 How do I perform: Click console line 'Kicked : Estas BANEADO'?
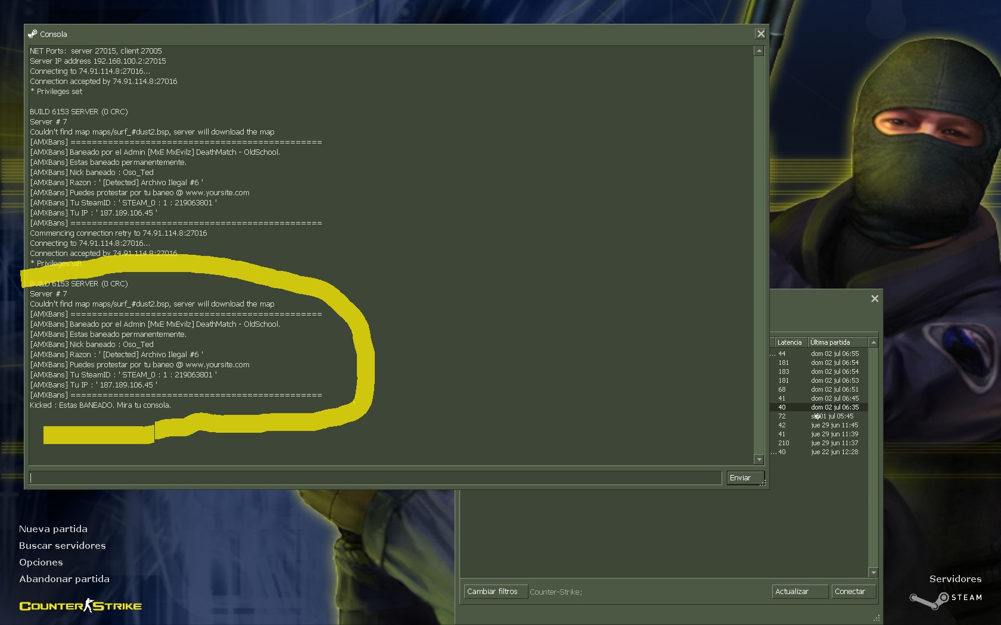click(x=100, y=405)
